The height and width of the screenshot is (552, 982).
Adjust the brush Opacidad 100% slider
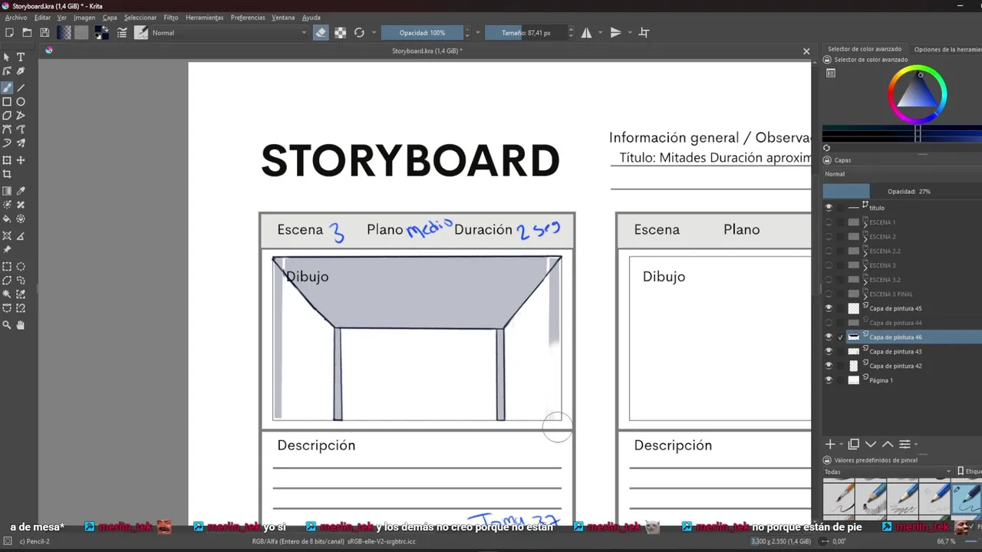click(423, 33)
